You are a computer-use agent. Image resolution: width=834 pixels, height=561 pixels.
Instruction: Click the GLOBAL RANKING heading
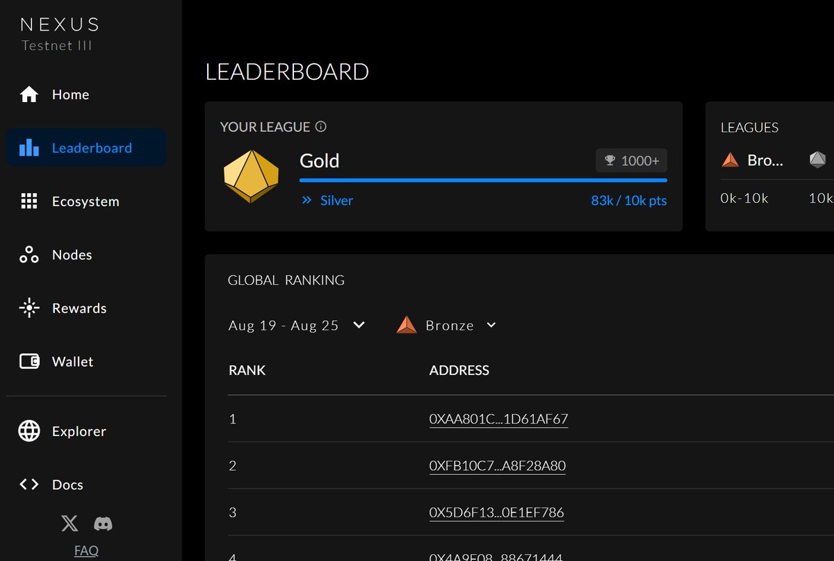(x=286, y=280)
